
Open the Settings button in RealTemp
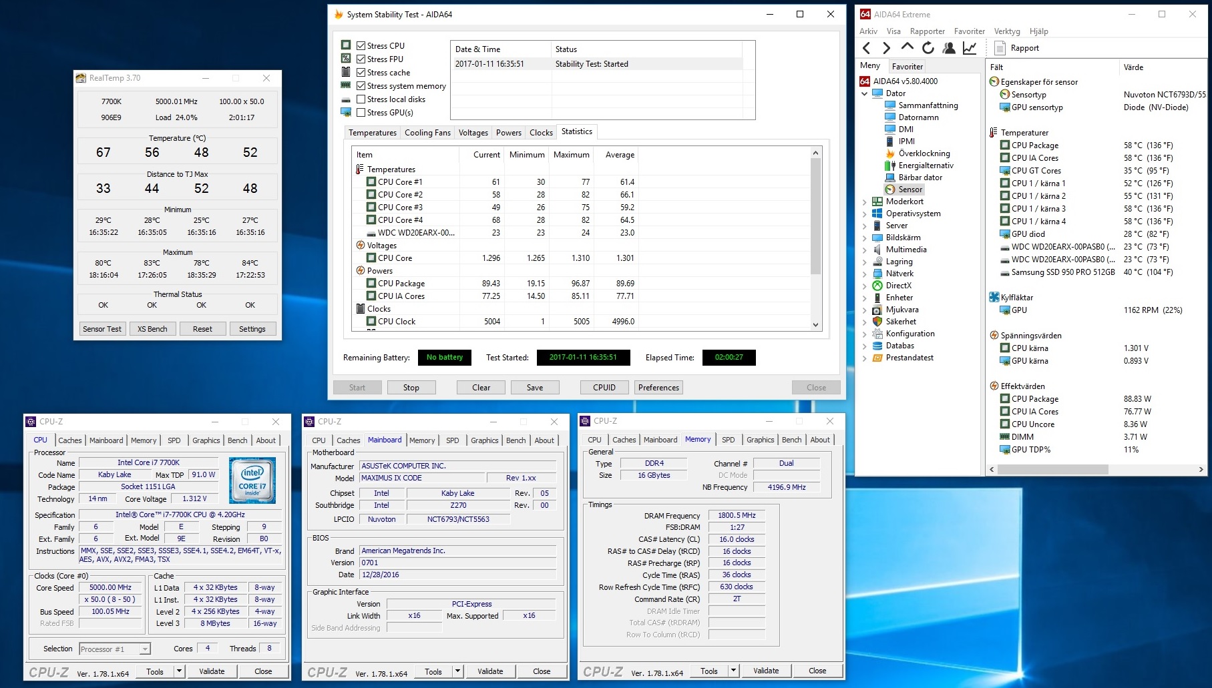coord(252,329)
